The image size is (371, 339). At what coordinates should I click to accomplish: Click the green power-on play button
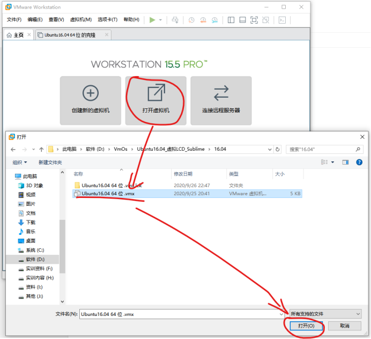point(152,20)
